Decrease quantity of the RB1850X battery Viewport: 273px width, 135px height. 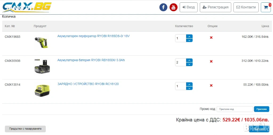189,64
